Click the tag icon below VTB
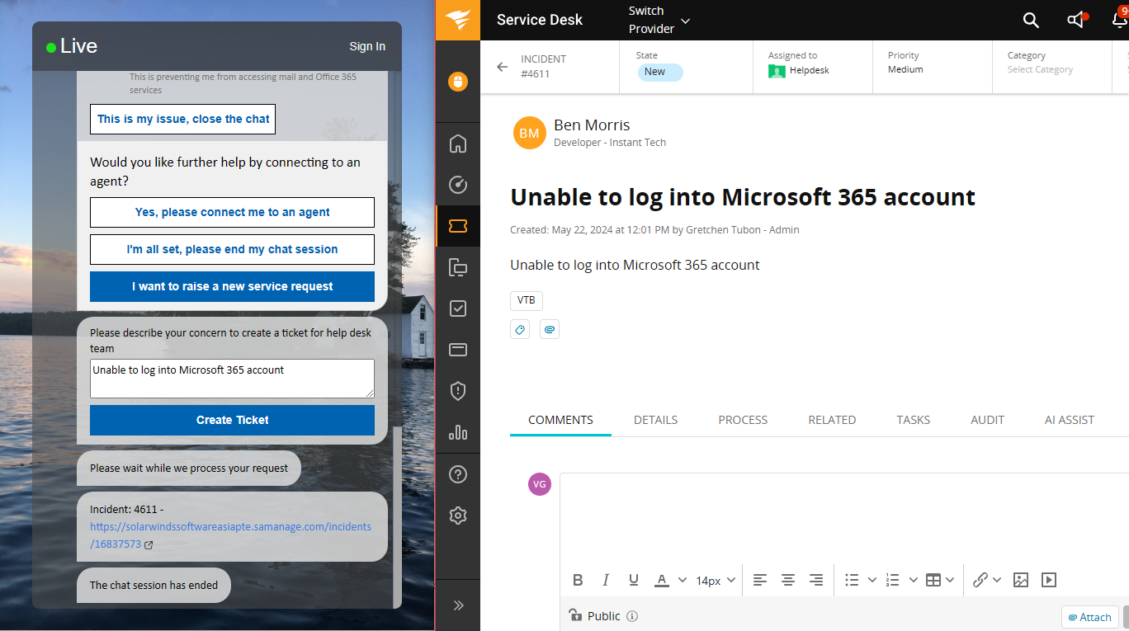 tap(520, 330)
